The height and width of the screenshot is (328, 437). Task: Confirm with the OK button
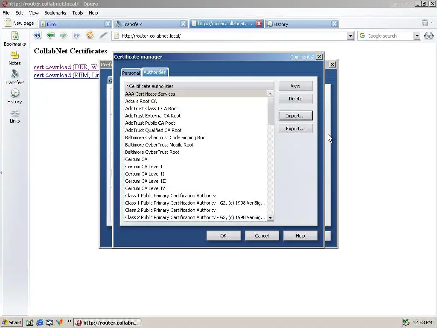point(223,236)
